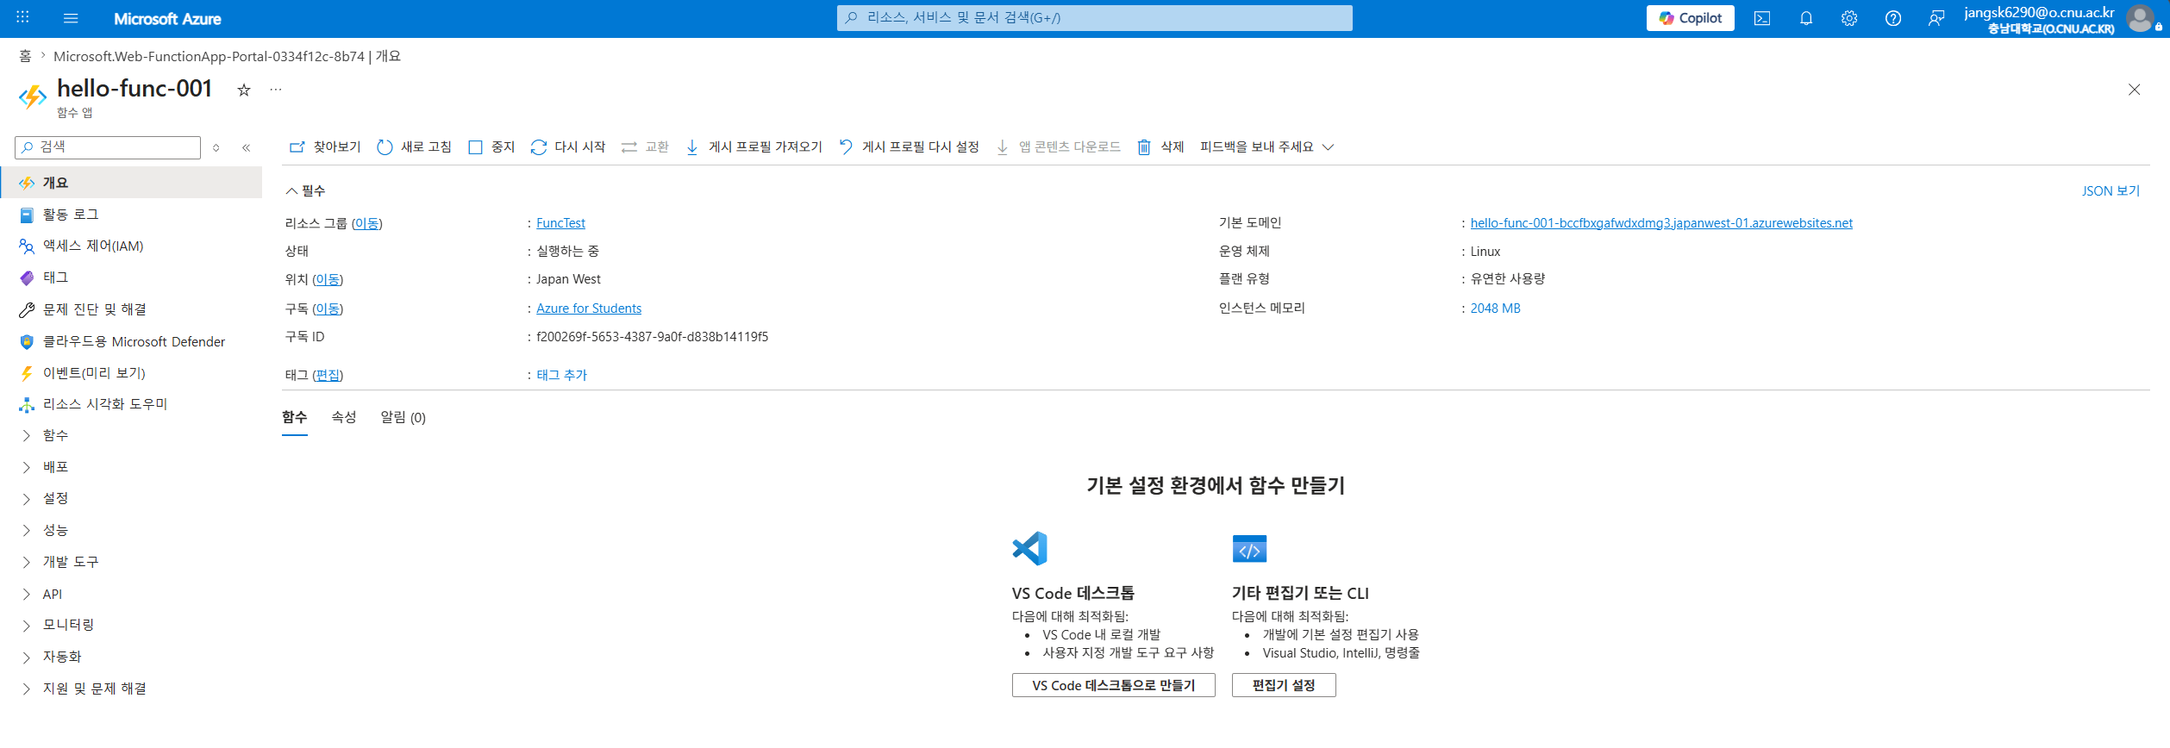This screenshot has width=2170, height=748.
Task: Open the Copilot button
Action: (1691, 18)
